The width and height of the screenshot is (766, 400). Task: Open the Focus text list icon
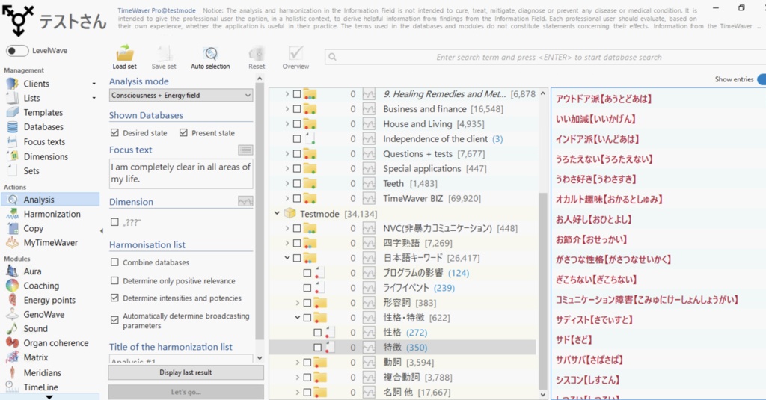245,150
